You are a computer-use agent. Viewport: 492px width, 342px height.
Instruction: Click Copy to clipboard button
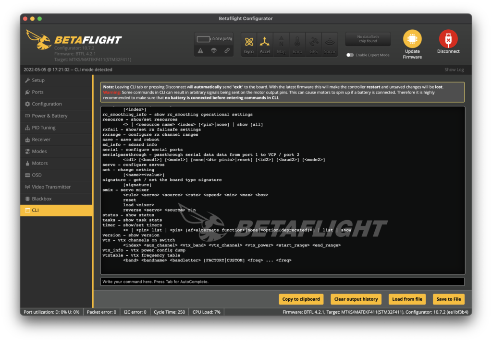301,299
